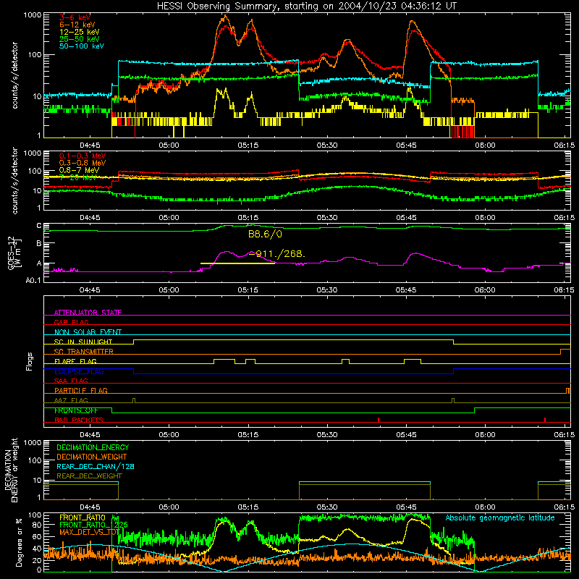Screen dimensions: 579x579
Task: Click the FRONT_RATIO_1225 legend entry
Action: click(x=93, y=525)
